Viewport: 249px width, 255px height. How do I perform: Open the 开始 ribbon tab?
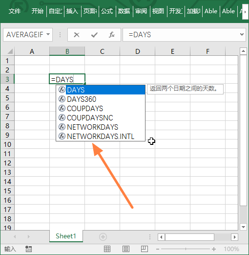click(38, 11)
